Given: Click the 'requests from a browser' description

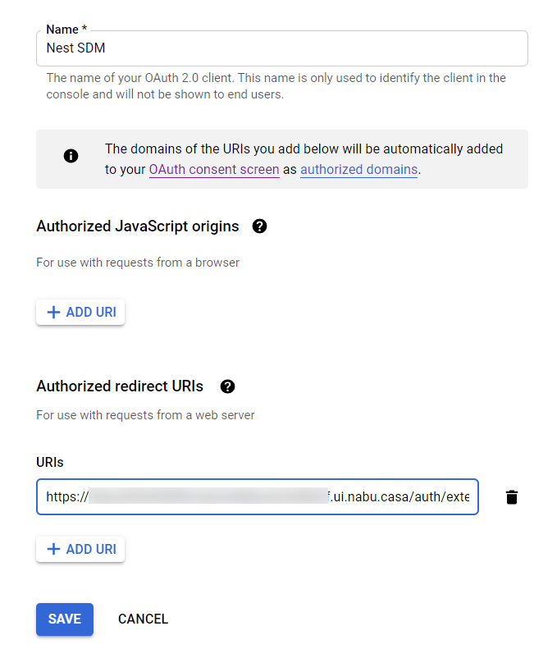Looking at the screenshot, I should [x=138, y=263].
